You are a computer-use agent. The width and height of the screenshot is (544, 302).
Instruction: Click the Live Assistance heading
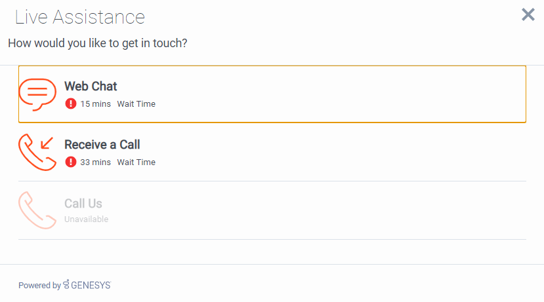[80, 17]
